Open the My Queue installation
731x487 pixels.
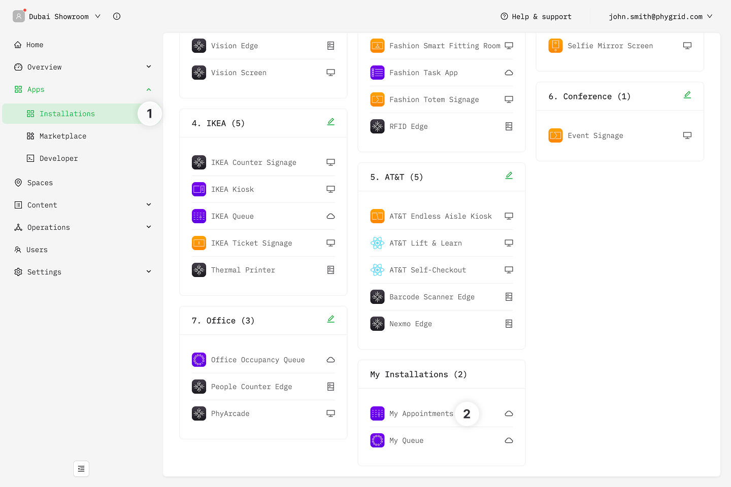[x=406, y=440]
